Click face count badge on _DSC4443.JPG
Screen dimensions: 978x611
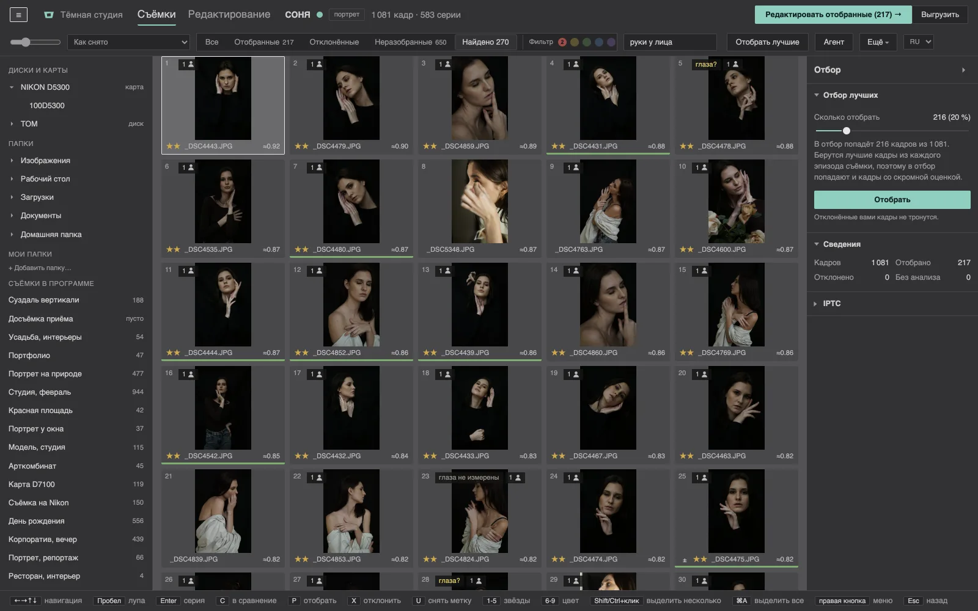tap(187, 64)
